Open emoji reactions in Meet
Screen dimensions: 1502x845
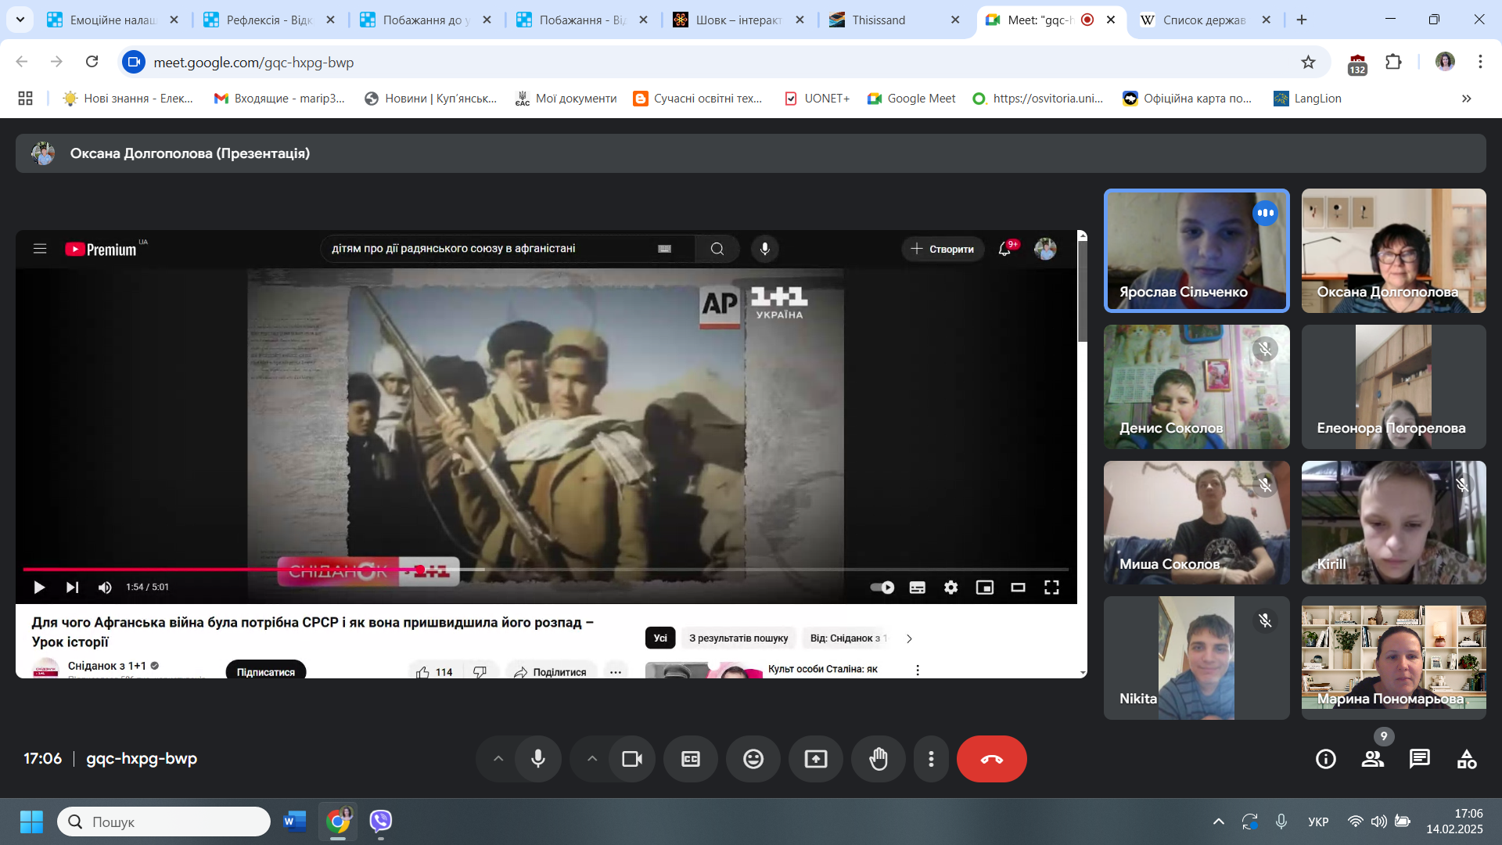tap(753, 759)
